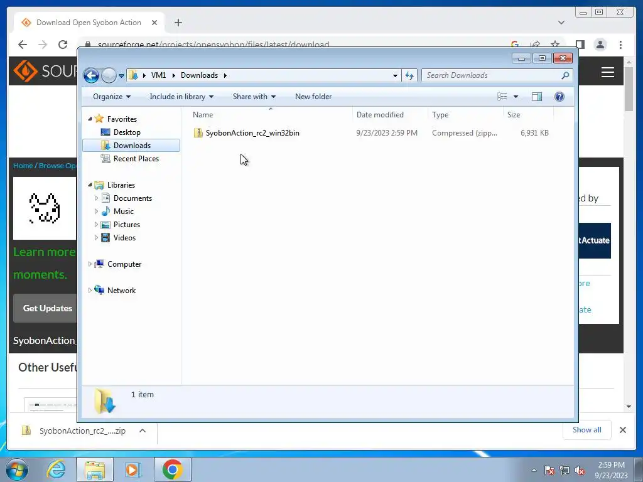The width and height of the screenshot is (643, 482).
Task: Open the recent locations dropdown beside Forward
Action: point(121,76)
